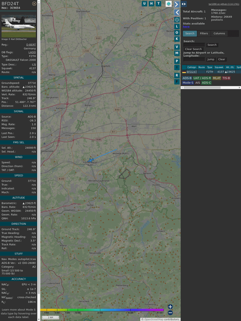The image size is (241, 321).
Task: Open the D-BERT registration link
Action: coord(31,45)
